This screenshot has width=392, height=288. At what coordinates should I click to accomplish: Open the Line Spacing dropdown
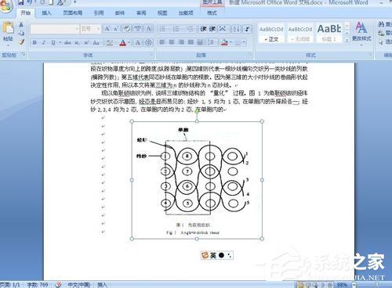212,42
